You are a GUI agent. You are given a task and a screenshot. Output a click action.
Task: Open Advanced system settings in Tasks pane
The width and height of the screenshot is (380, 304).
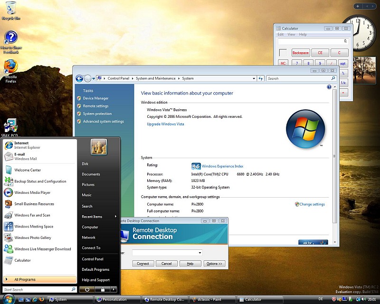(x=103, y=121)
